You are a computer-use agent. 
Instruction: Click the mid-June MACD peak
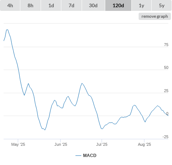coord(82,83)
